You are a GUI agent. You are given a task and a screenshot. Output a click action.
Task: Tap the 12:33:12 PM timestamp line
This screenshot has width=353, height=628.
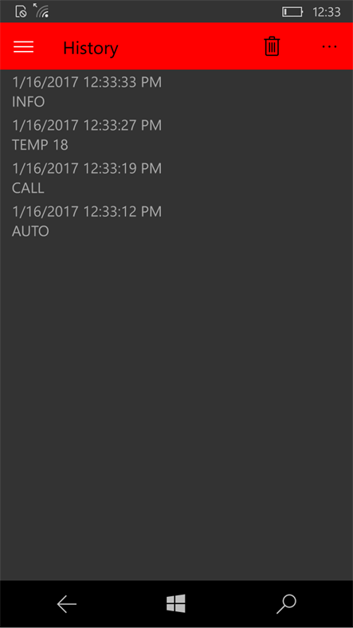87,212
